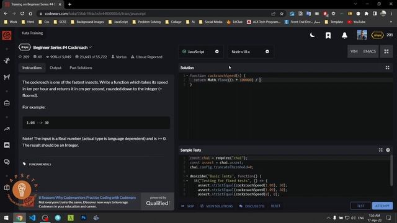Submit with the ATTEMPT button
Screen dimensions: 397x223
382,206
